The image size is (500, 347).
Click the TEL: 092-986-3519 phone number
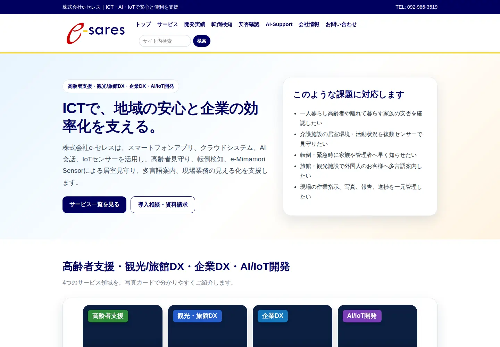416,7
